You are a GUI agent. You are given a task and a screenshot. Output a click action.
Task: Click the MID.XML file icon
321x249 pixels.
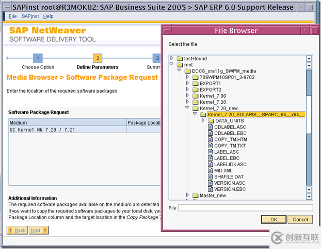pyautogui.click(x=210, y=171)
